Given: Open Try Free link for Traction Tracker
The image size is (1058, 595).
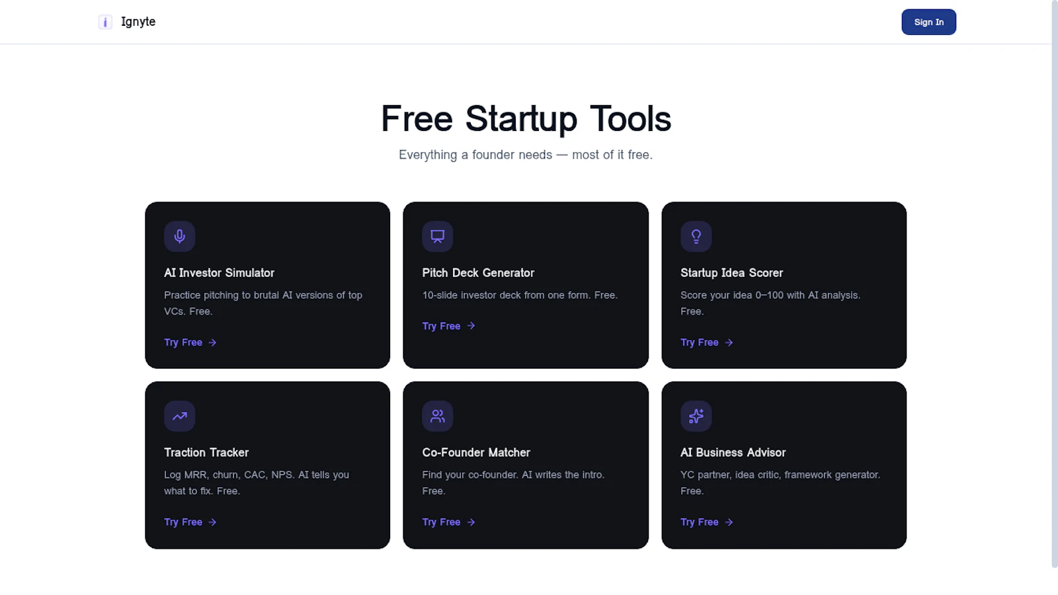Looking at the screenshot, I should pos(190,522).
